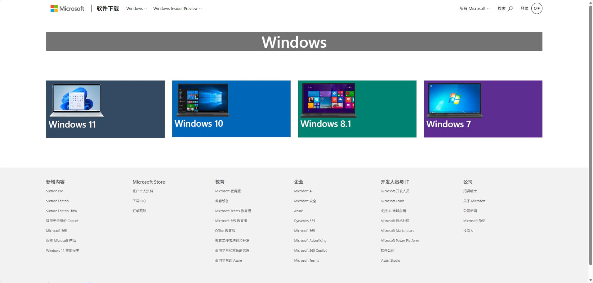Open 下载中心 link
The image size is (593, 283).
[x=139, y=201]
